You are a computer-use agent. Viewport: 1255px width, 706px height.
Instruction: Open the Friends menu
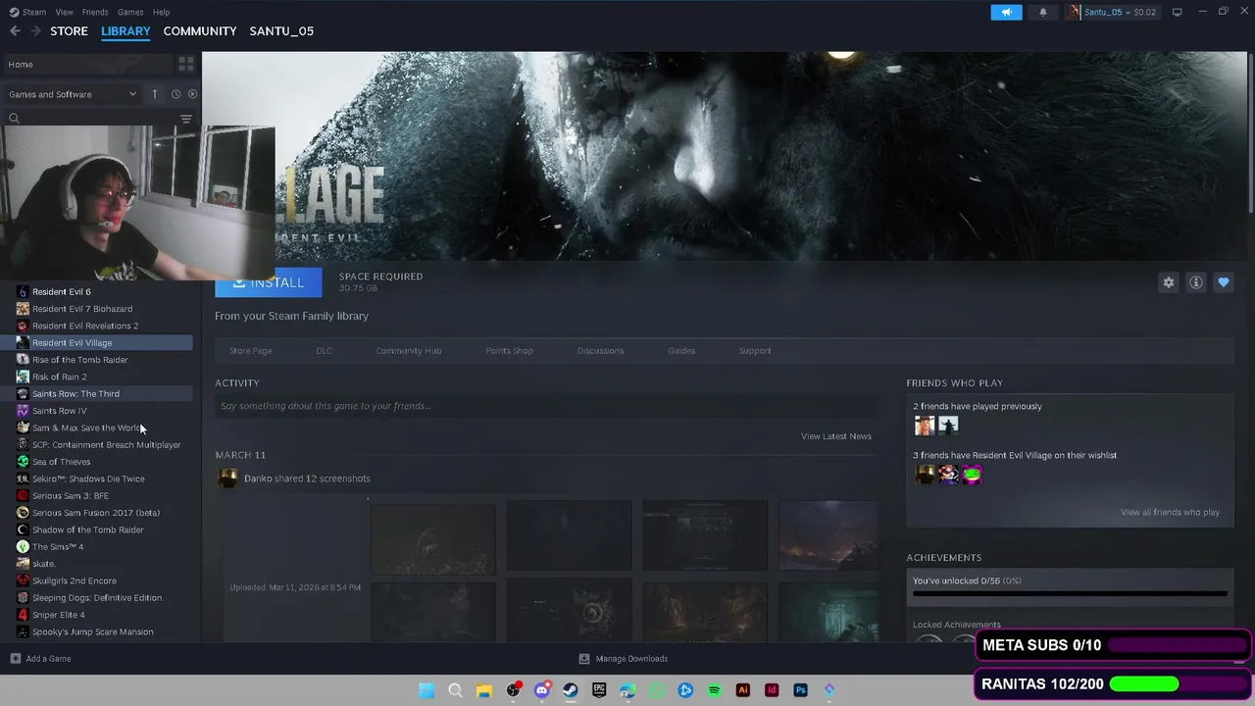pos(95,12)
